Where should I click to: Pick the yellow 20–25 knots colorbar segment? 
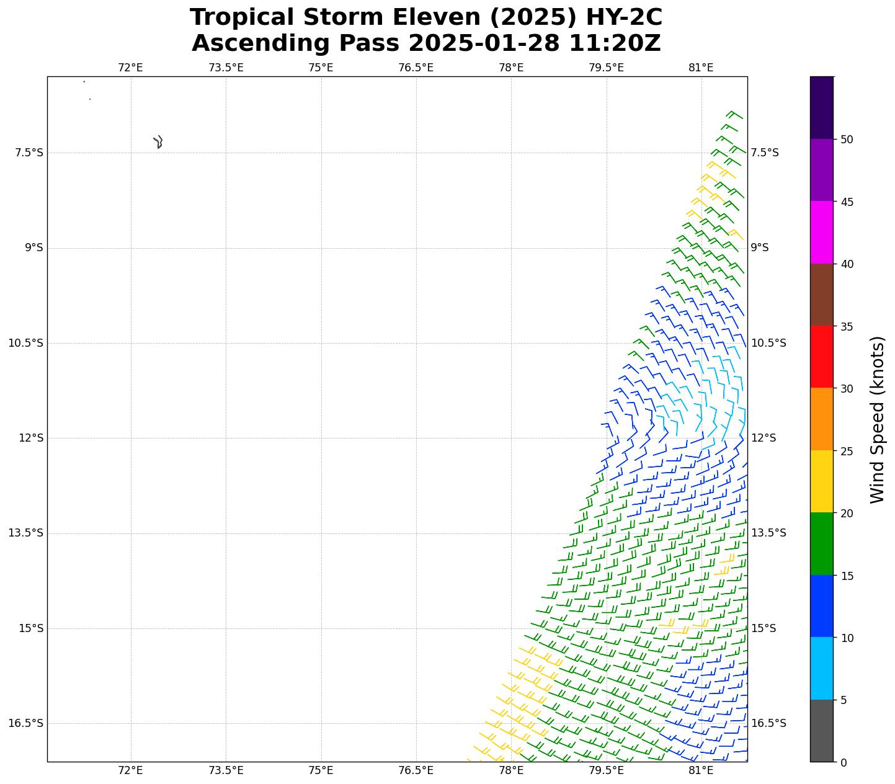coord(822,481)
